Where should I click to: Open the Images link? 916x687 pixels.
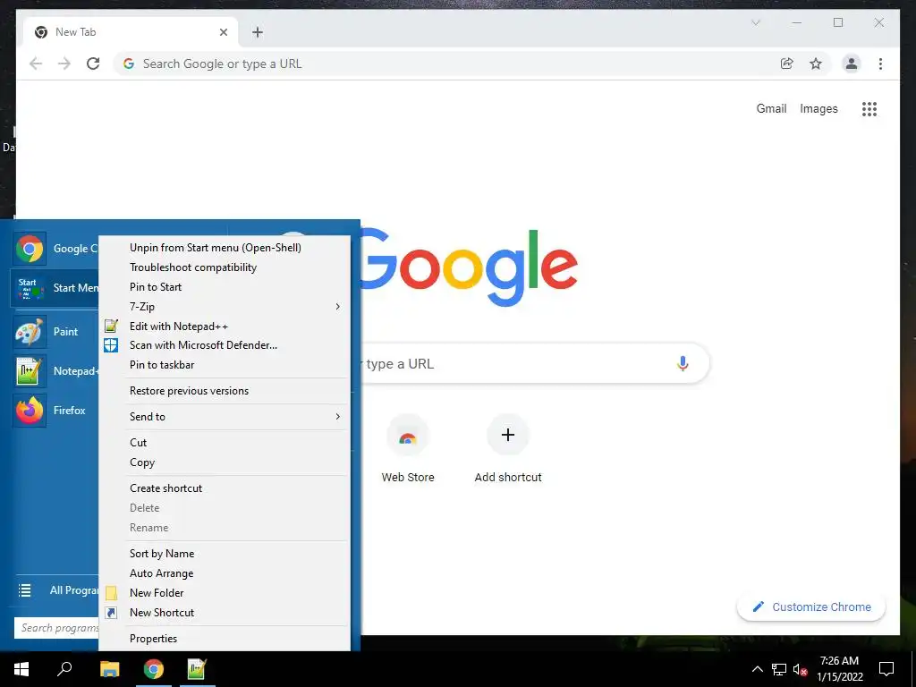coord(818,108)
